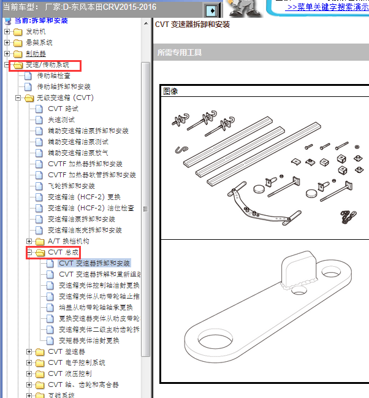Click the arrow button beside vehicle model bar
369x398 pixels.
[211, 11]
